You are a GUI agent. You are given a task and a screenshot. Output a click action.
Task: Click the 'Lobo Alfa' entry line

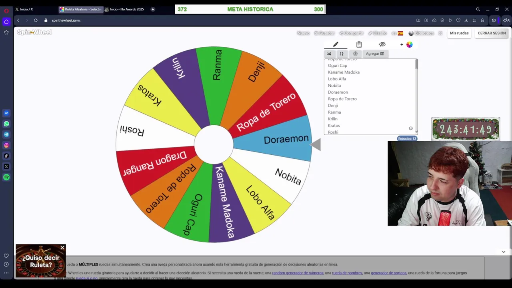(x=337, y=79)
